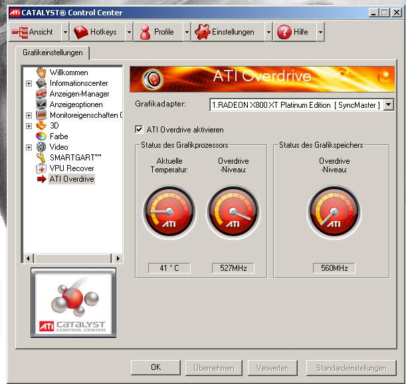This screenshot has height=384, width=406.
Task: Open the Ansicht dropdown arrow
Action: tap(65, 32)
